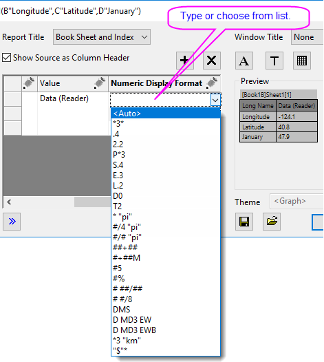The height and width of the screenshot is (362, 324).
Task: Open the Theme <Graph> dropdown
Action: coord(296,201)
